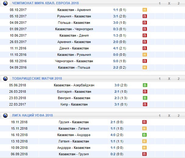Screen dimensions: 185x158
Task: Click globe icon beside ЛИГА НАЦИЙ УЕФА 2018
Action: coord(5,115)
